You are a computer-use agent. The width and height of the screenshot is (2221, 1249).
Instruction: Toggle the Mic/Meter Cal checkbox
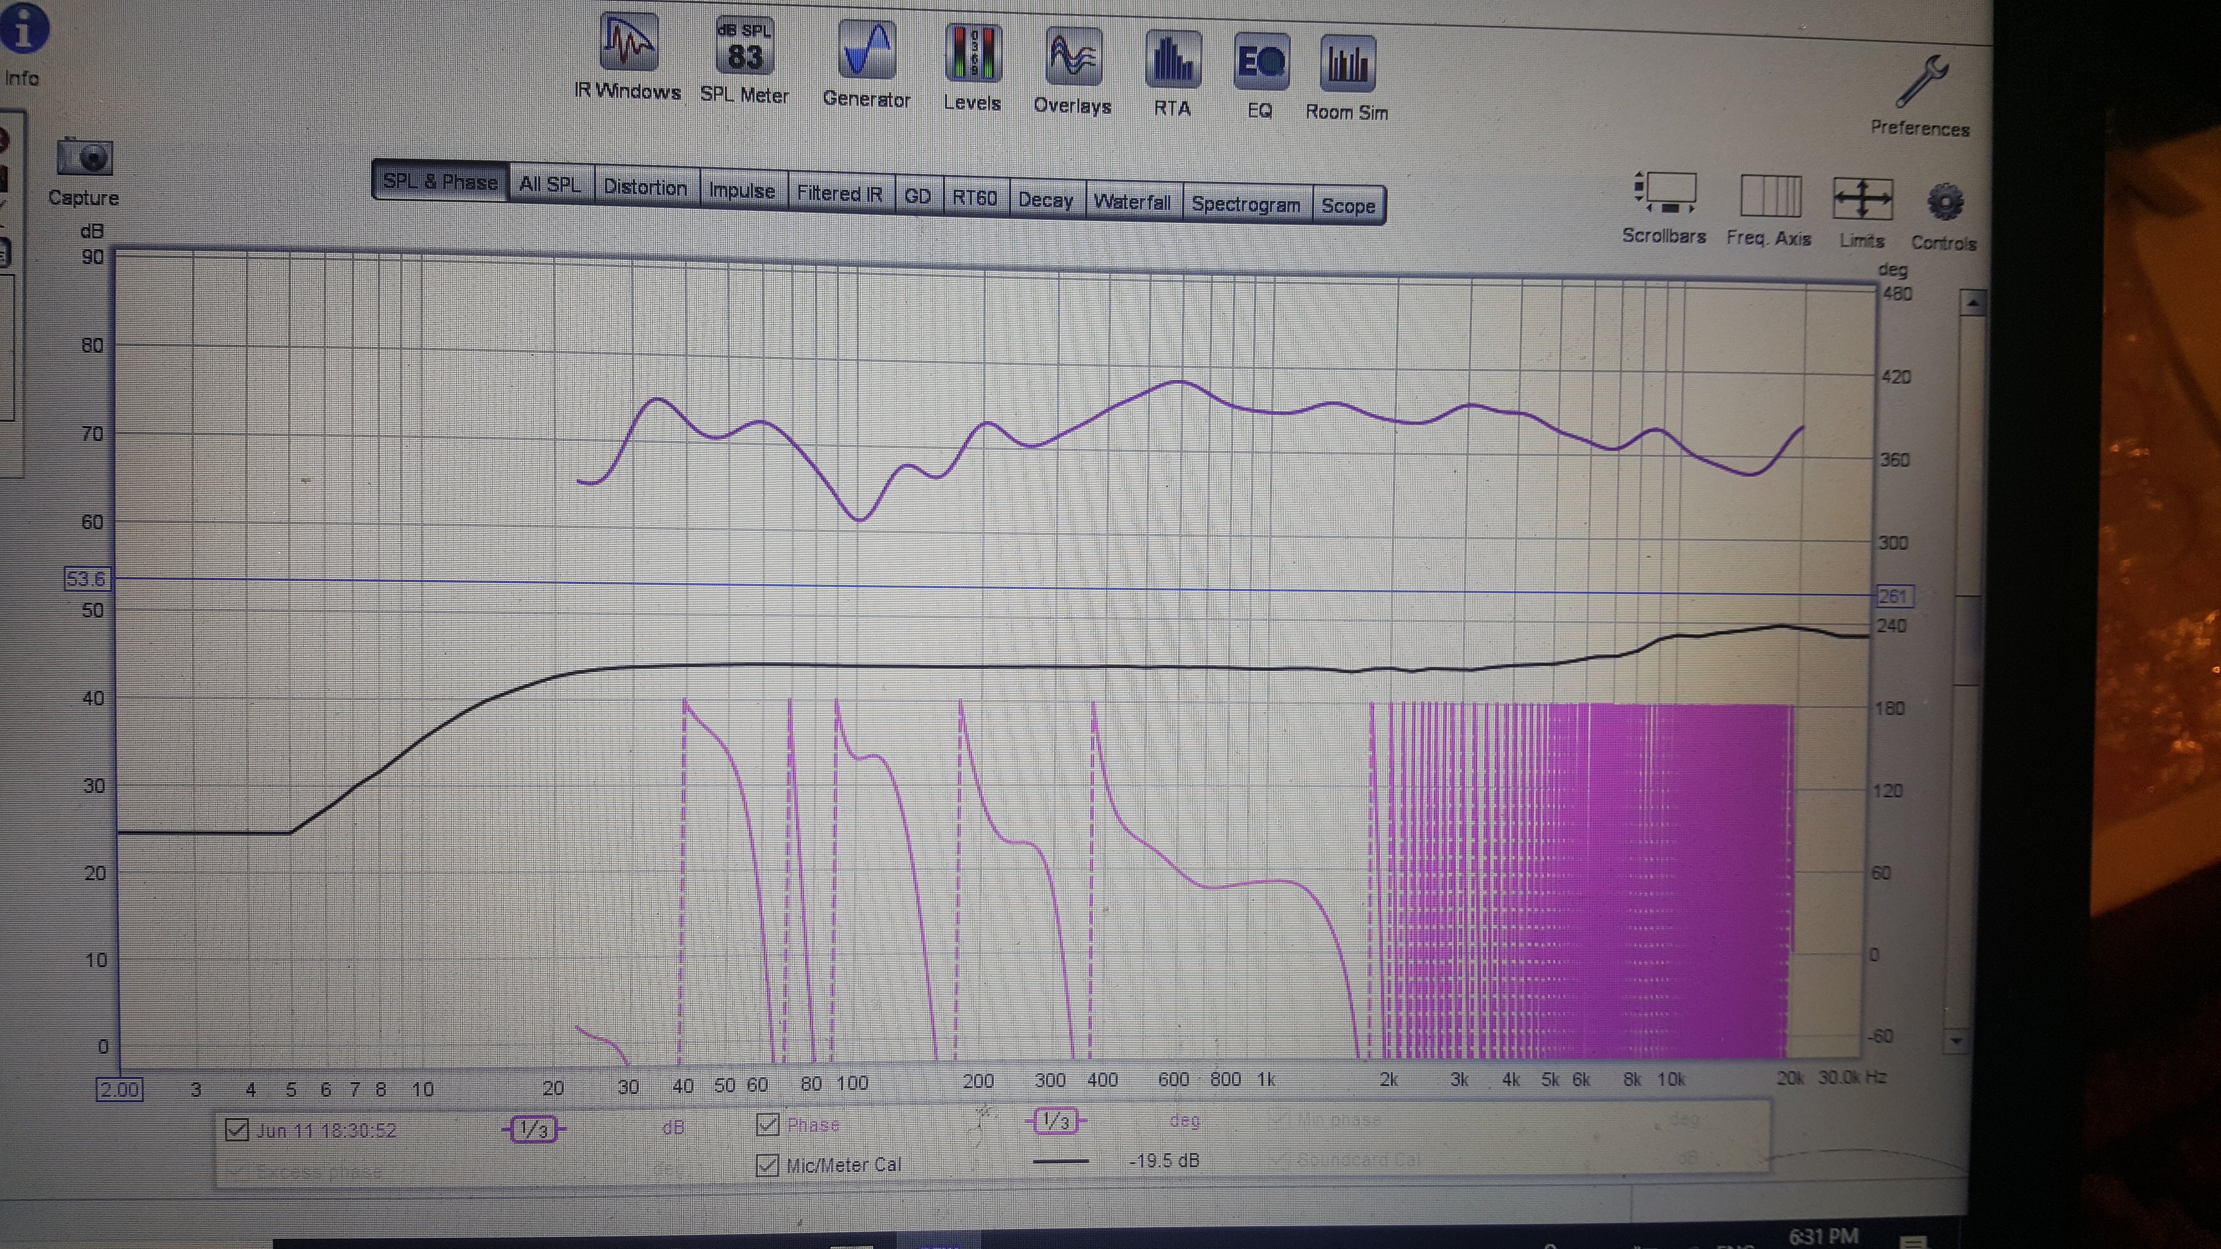tap(767, 1165)
